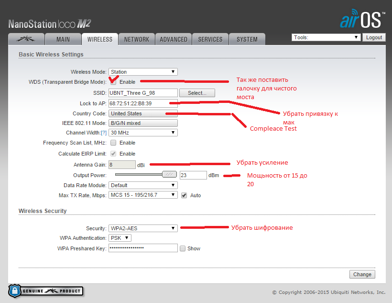This screenshot has width=392, height=303.
Task: Enable the Frequency Scan List checkbox
Action: (113, 143)
